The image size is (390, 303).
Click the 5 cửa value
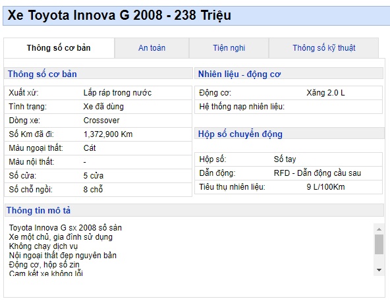tap(94, 176)
